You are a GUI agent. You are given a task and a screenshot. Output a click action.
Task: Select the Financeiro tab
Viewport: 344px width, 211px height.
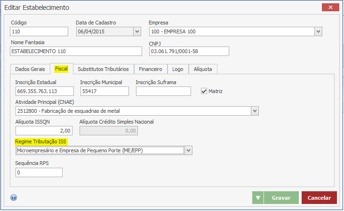(151, 69)
